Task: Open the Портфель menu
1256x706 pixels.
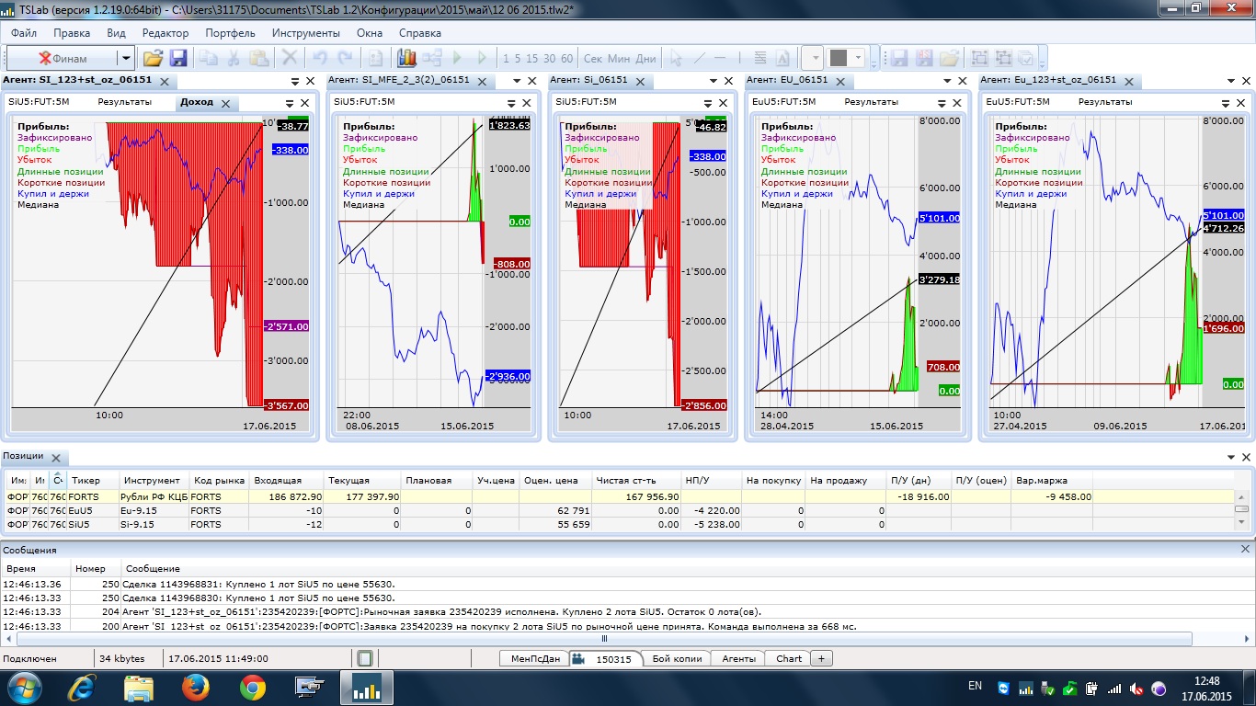Action: 230,32
